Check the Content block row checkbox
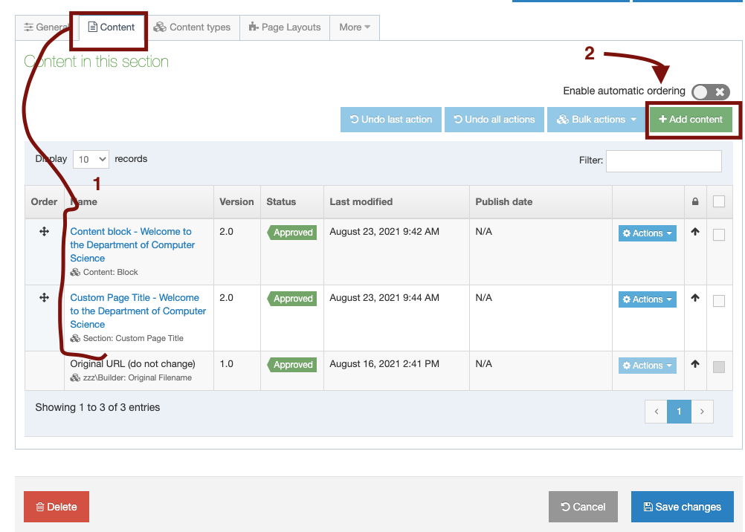The width and height of the screenshot is (745, 532). (719, 235)
